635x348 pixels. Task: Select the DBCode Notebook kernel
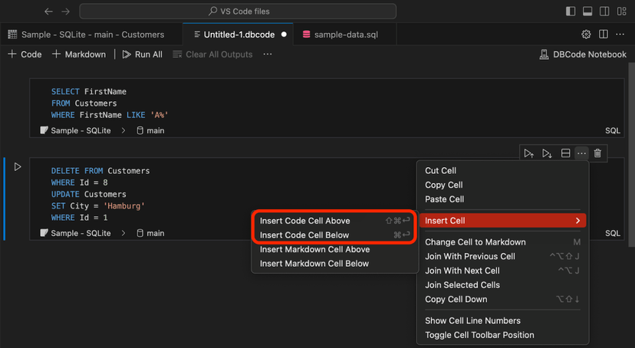[583, 54]
